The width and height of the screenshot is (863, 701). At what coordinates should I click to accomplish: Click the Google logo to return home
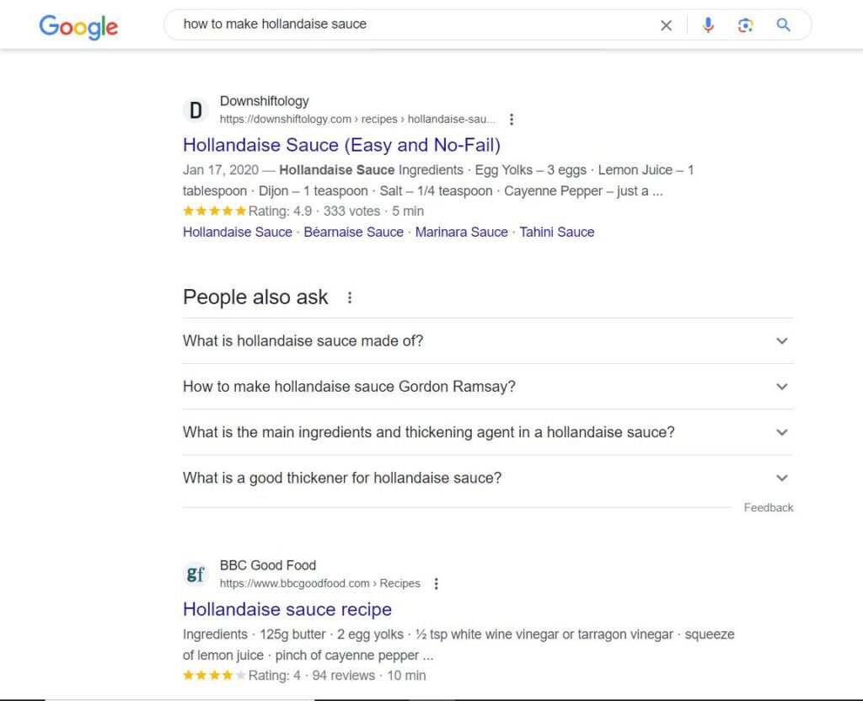point(78,27)
